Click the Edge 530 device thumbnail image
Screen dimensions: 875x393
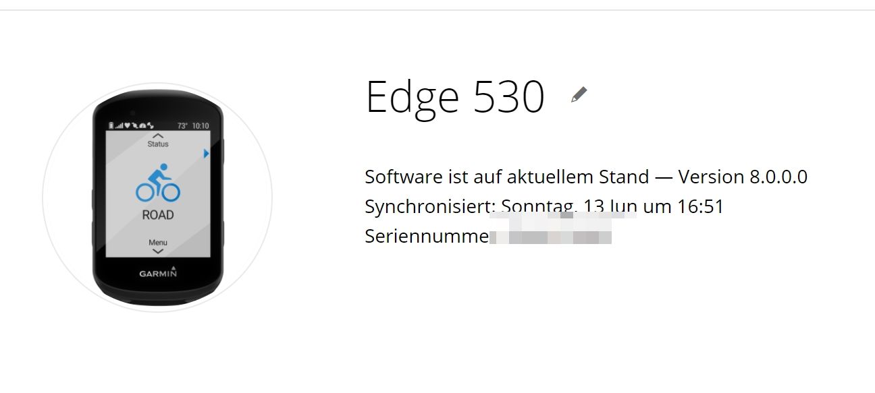157,198
